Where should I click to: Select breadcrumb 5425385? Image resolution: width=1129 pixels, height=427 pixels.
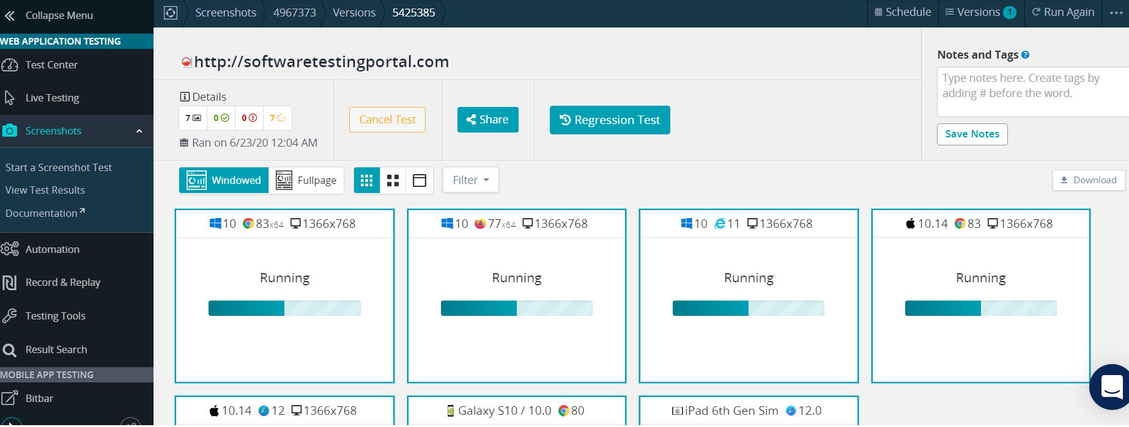point(414,13)
